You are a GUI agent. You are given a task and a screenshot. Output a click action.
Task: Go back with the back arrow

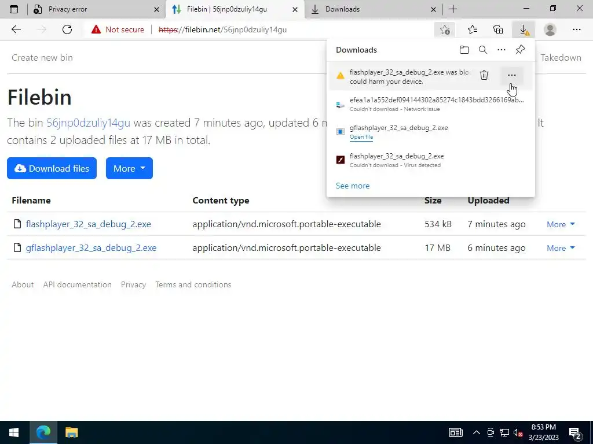[16, 29]
